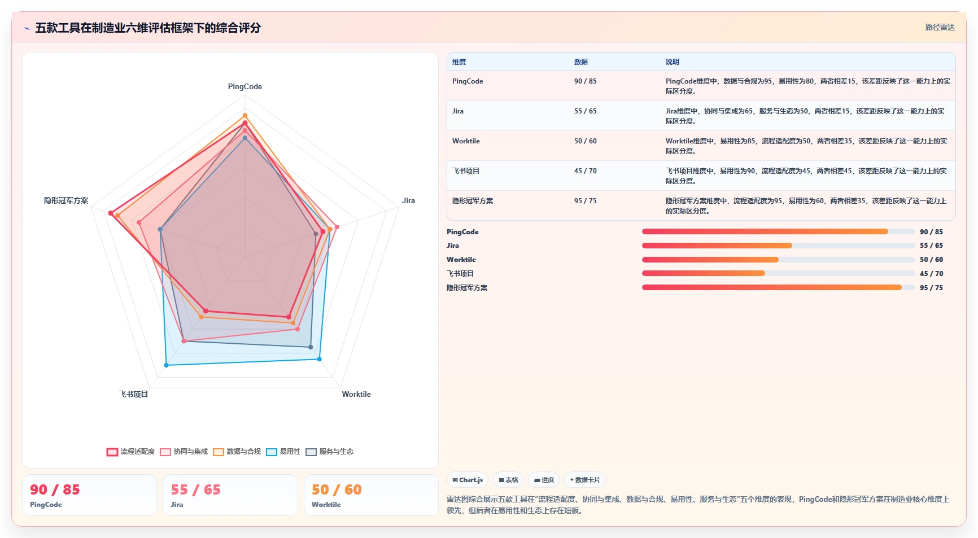978x538 pixels.
Task: Click the 95 / 75 value in the table
Action: click(x=586, y=201)
